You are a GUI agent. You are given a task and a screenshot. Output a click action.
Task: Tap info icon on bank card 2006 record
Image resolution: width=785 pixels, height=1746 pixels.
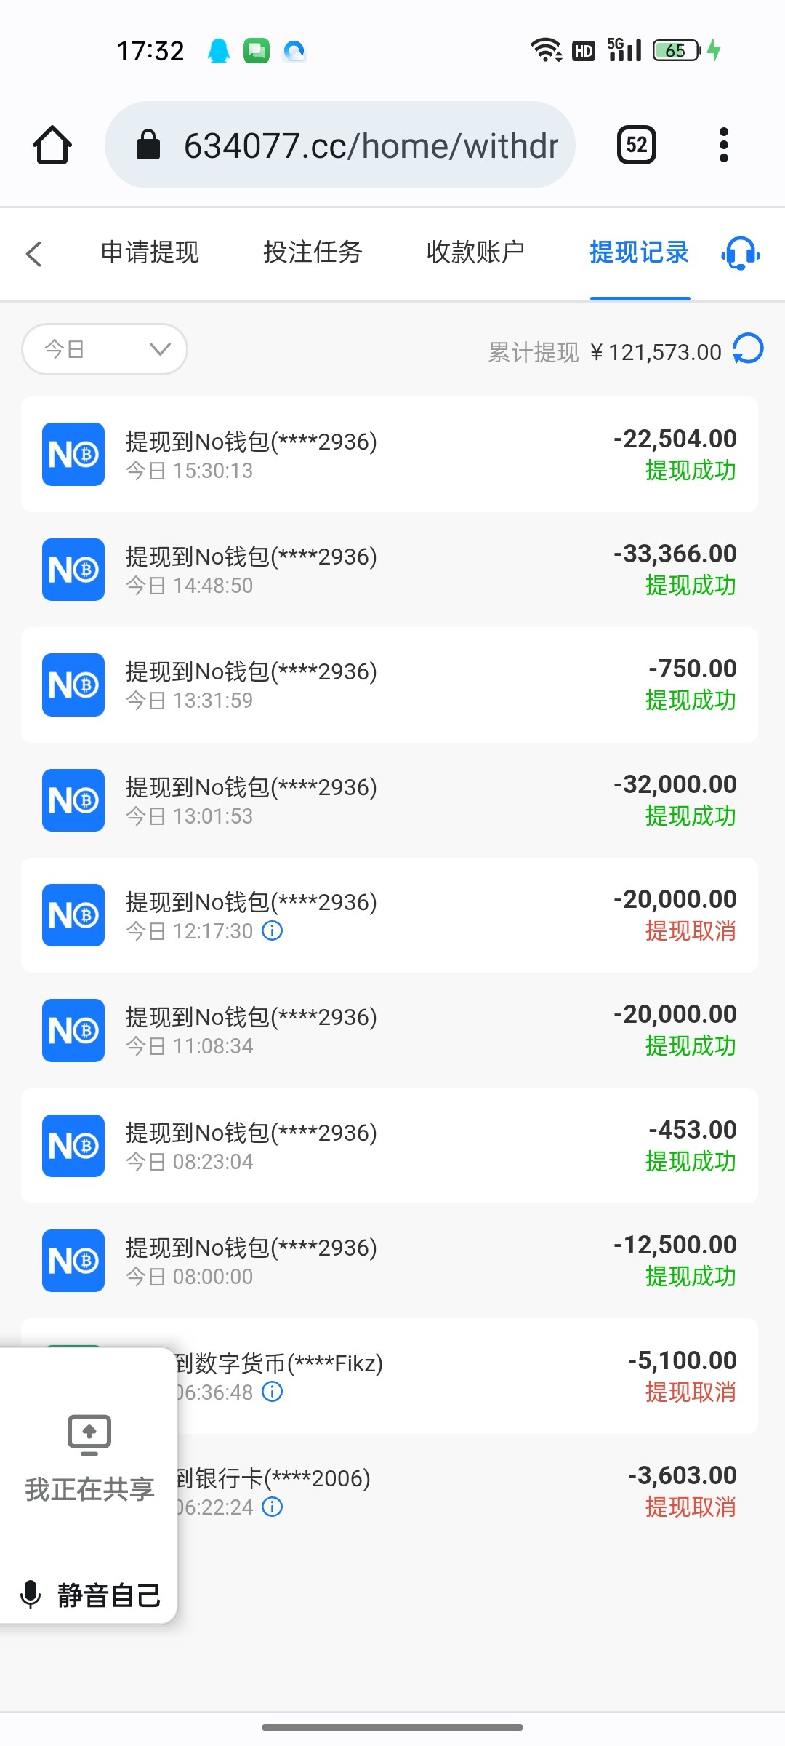point(273,1507)
